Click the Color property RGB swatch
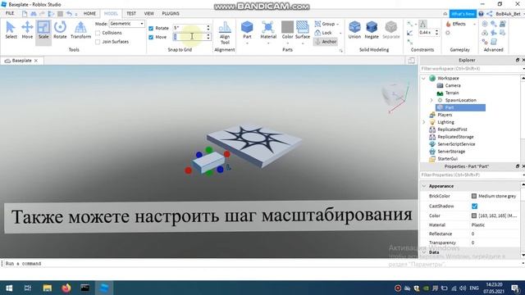The image size is (525, 295). tap(474, 216)
